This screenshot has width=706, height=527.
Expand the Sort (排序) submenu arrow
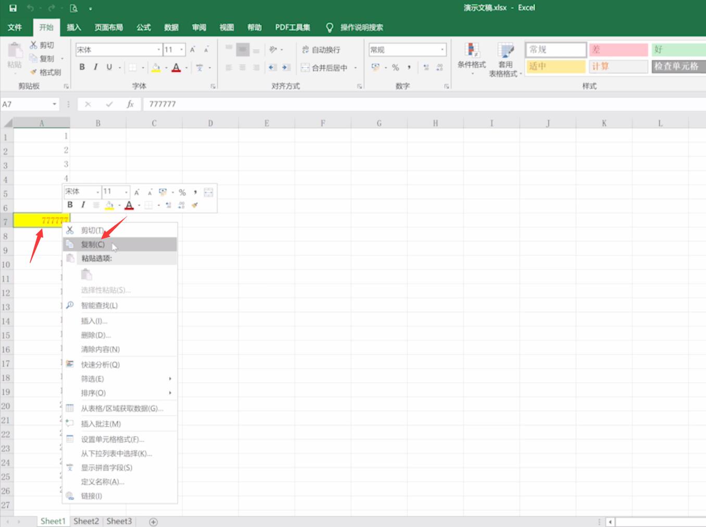(x=170, y=393)
